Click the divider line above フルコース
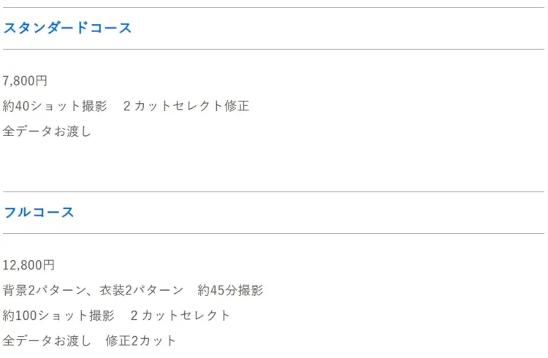The image size is (548, 358). [x=274, y=191]
